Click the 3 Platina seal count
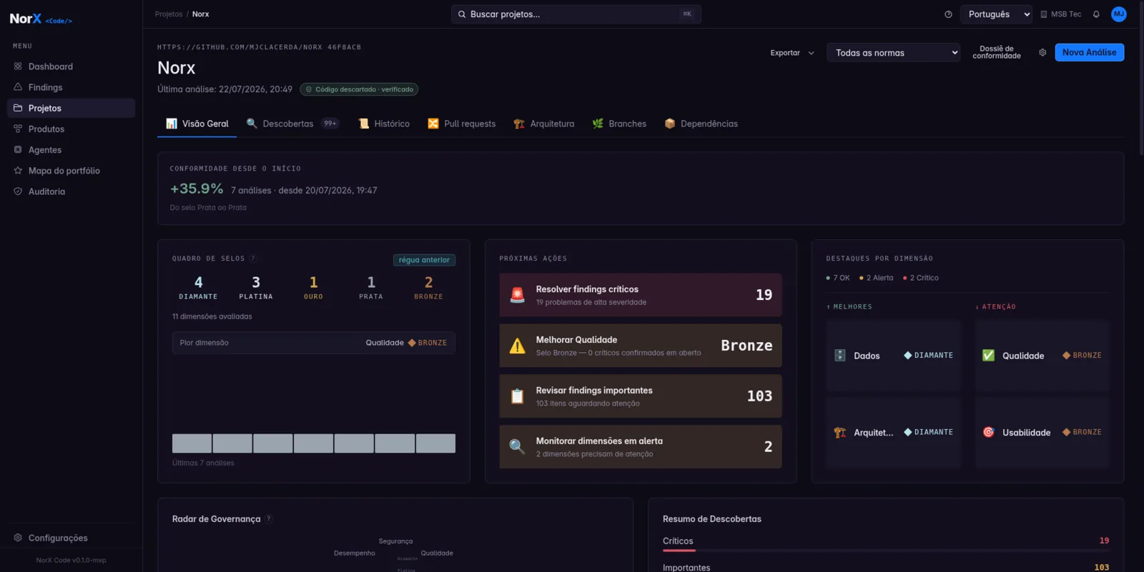This screenshot has width=1144, height=572. (x=256, y=287)
